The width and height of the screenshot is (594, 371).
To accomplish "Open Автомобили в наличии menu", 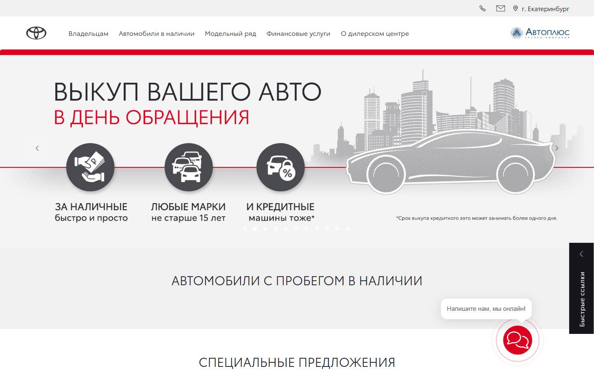I will (x=156, y=34).
